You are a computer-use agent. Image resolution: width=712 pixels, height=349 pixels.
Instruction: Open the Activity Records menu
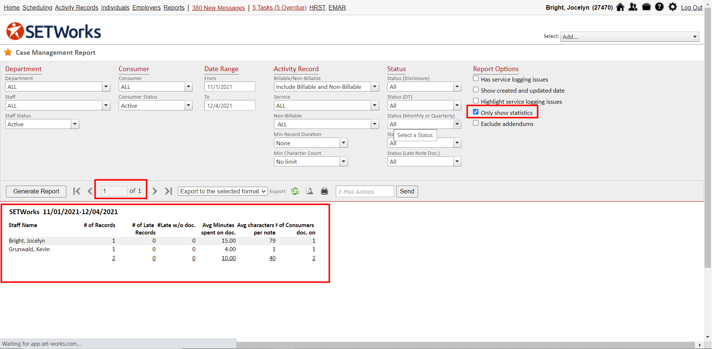[x=77, y=7]
